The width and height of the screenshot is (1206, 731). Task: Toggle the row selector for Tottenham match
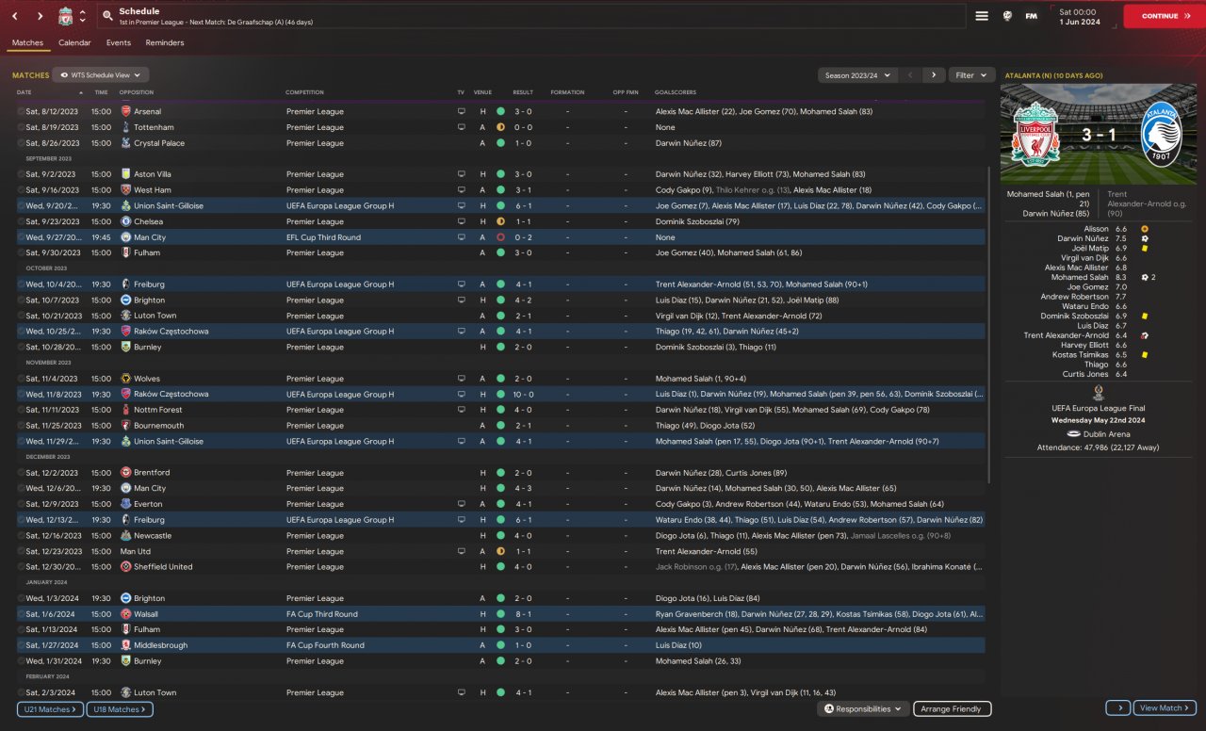click(21, 127)
